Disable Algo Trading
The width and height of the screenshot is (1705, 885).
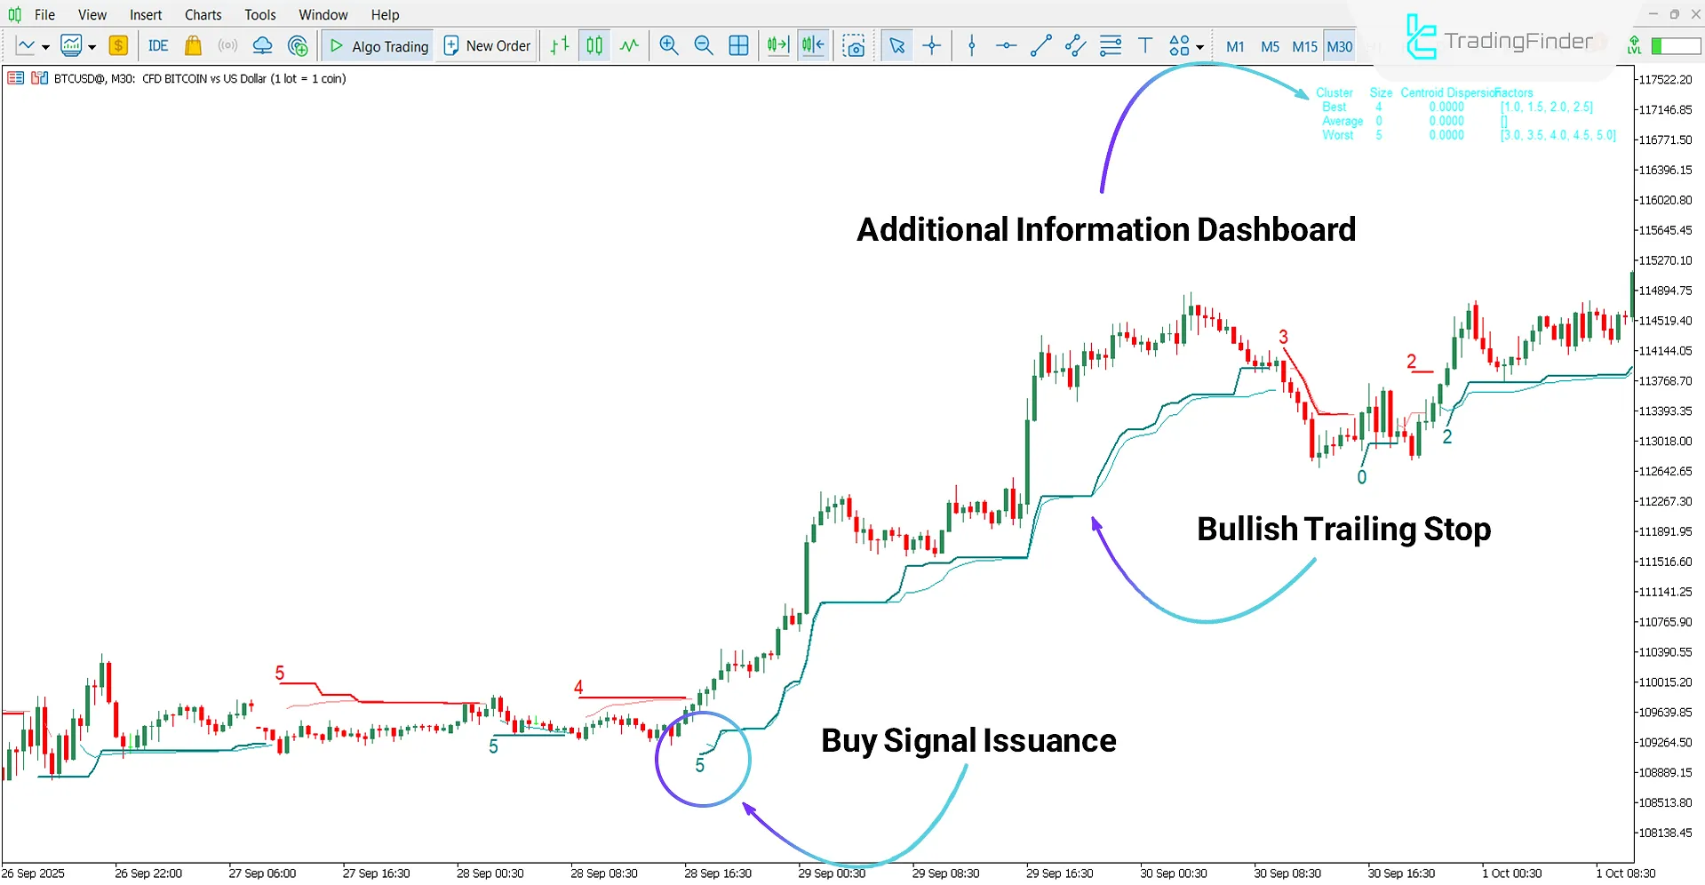click(x=377, y=45)
